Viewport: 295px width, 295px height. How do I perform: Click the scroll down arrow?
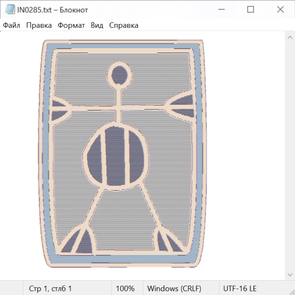(290, 274)
